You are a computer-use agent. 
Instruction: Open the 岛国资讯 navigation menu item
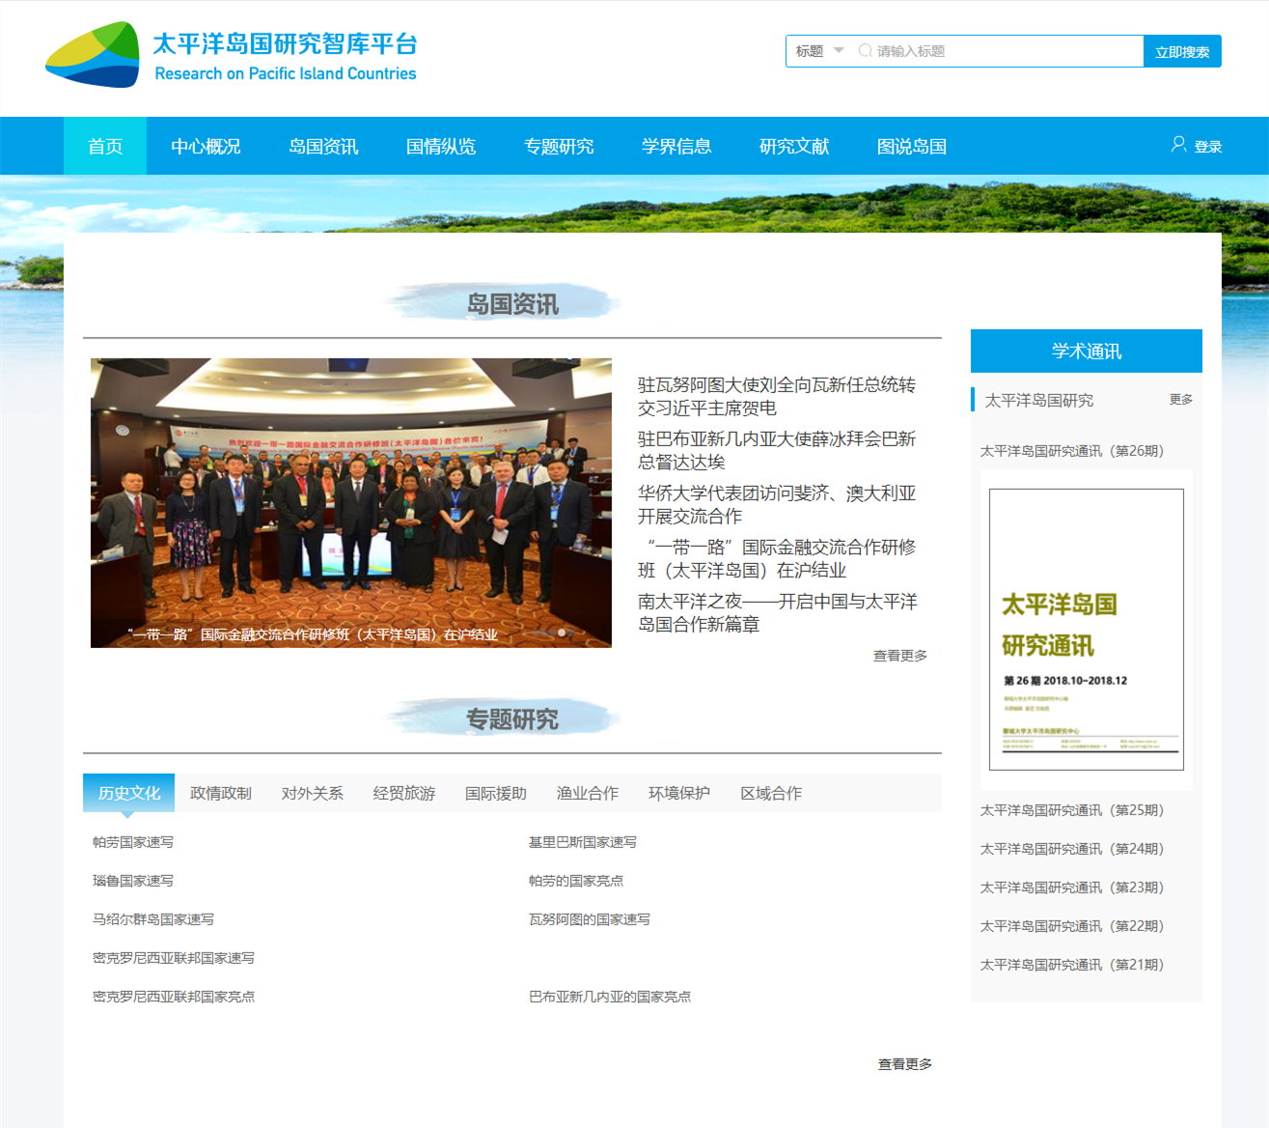pos(323,147)
